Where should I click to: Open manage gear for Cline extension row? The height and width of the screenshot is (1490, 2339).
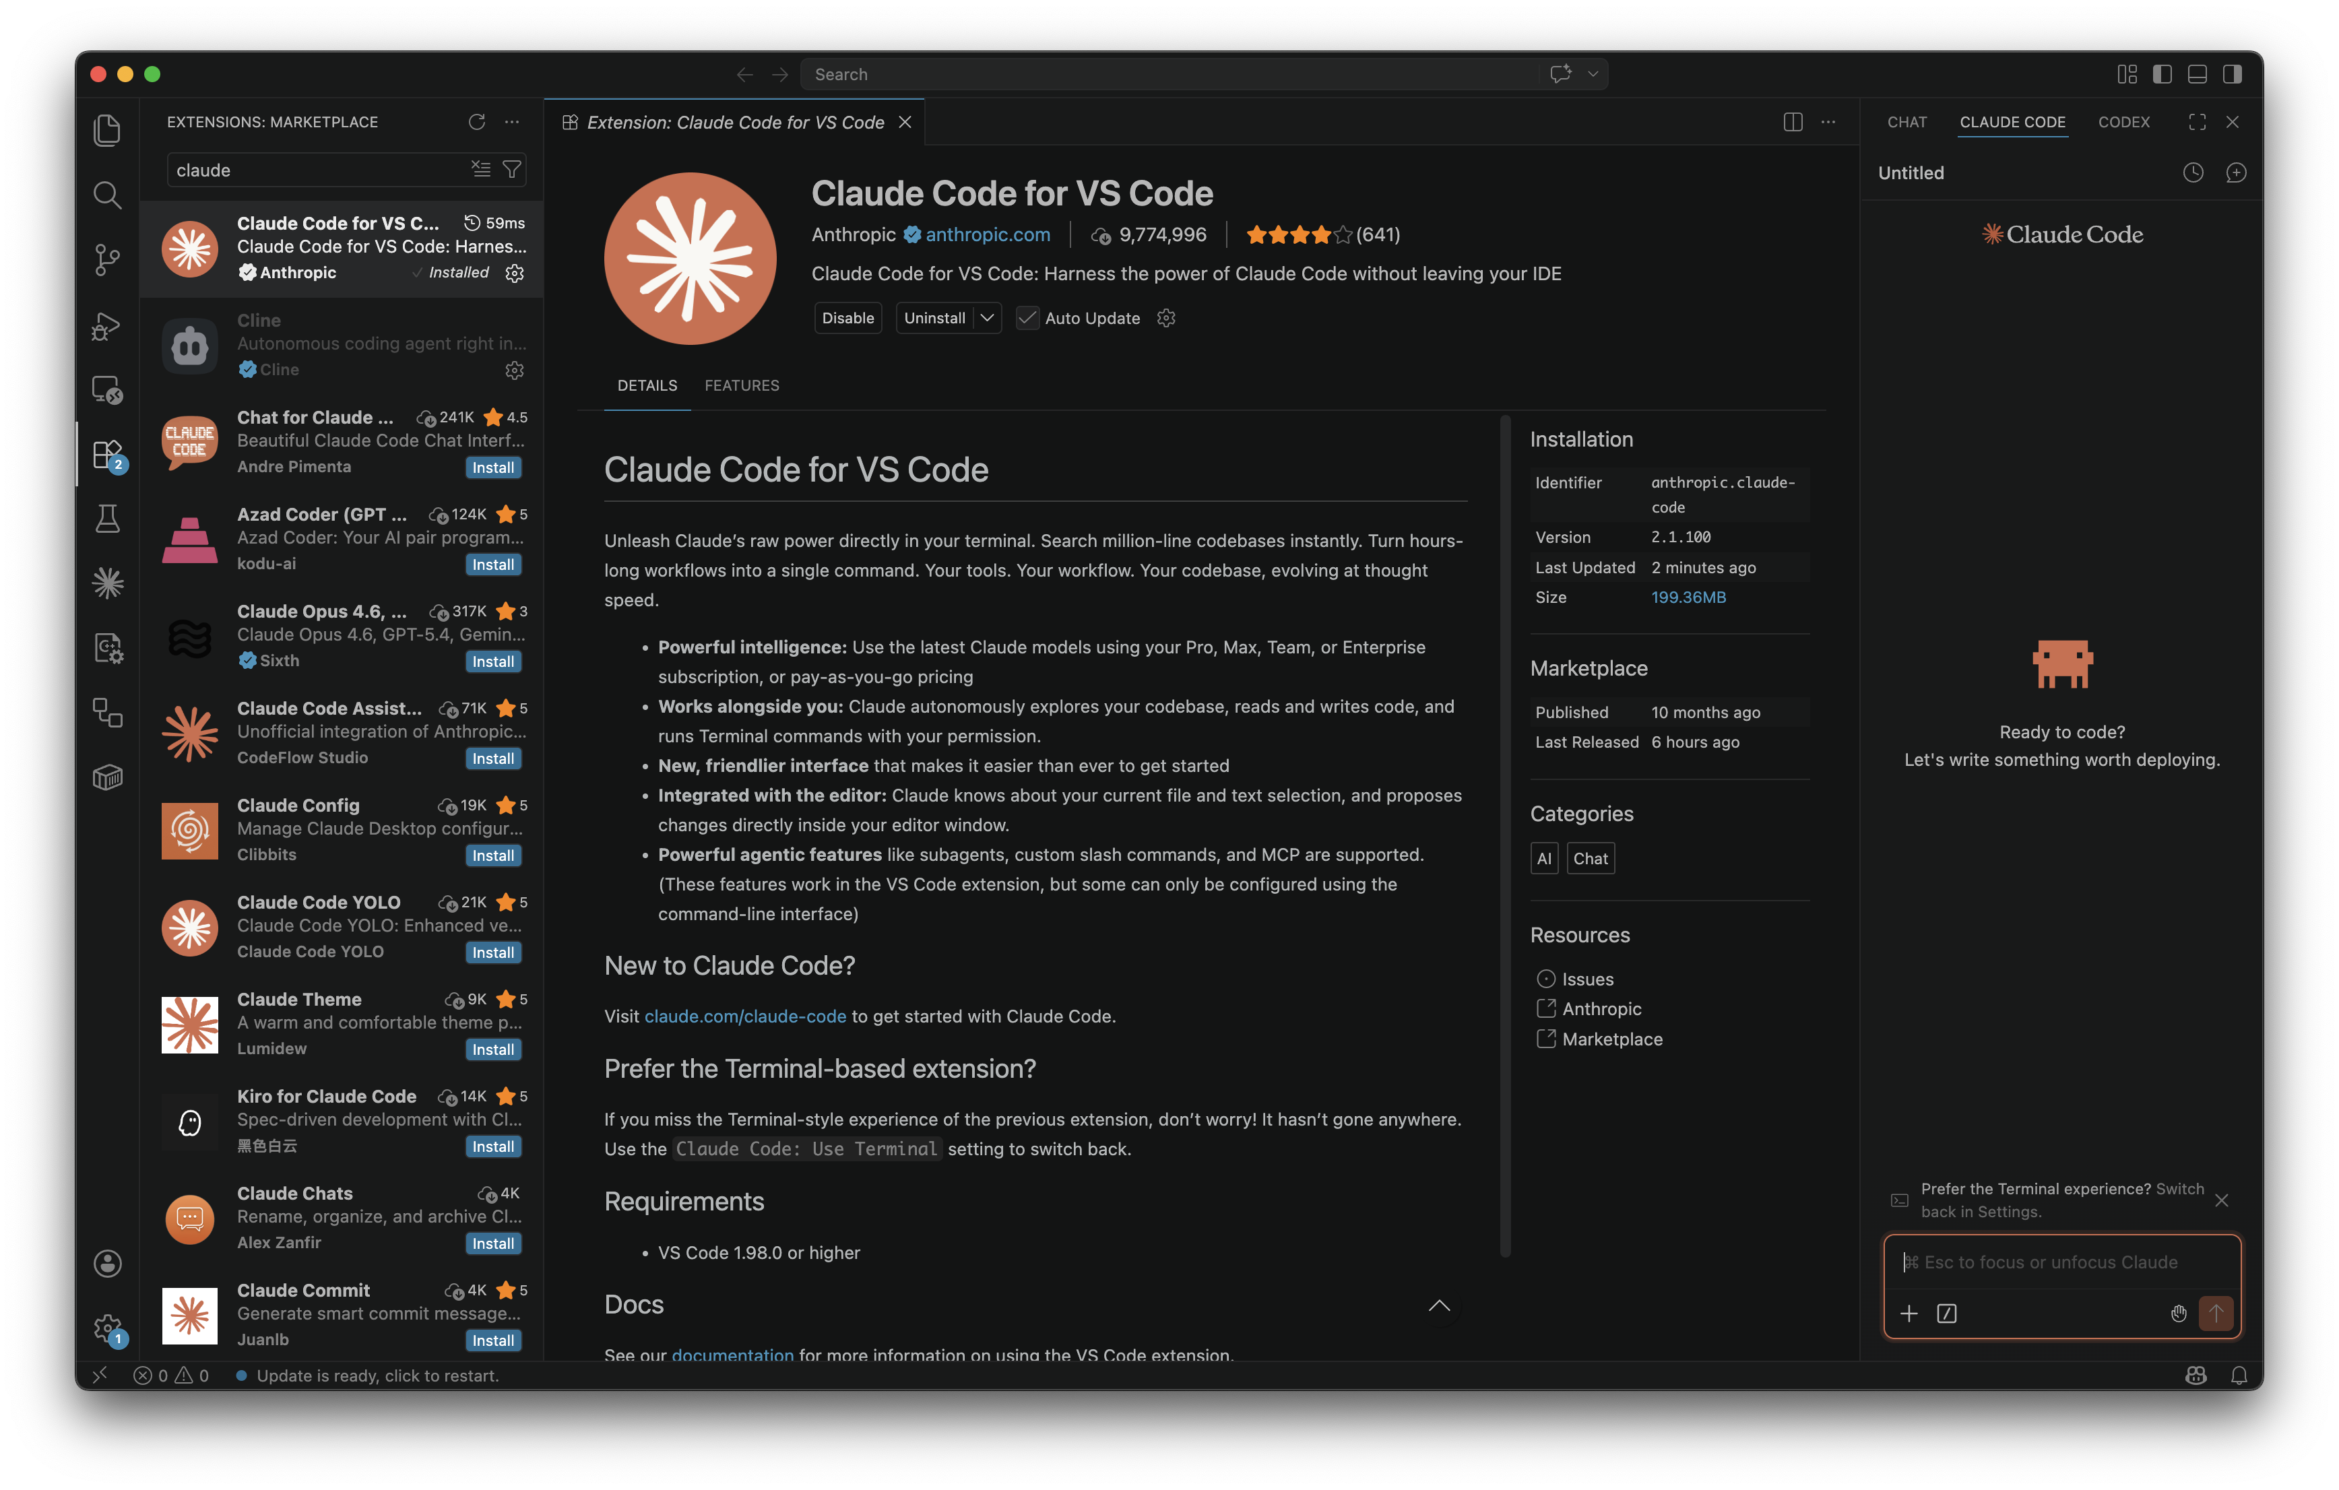point(515,370)
